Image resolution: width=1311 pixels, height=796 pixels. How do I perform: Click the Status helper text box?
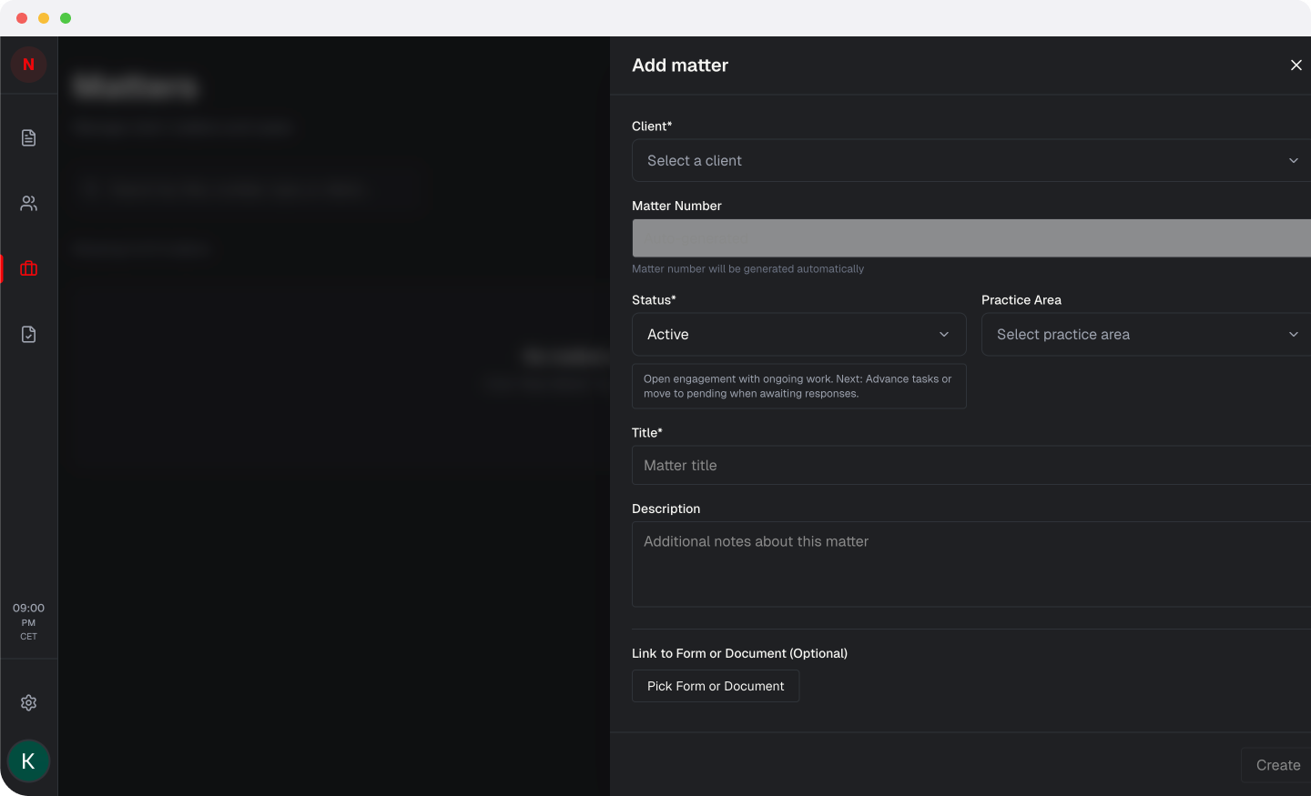[798, 386]
